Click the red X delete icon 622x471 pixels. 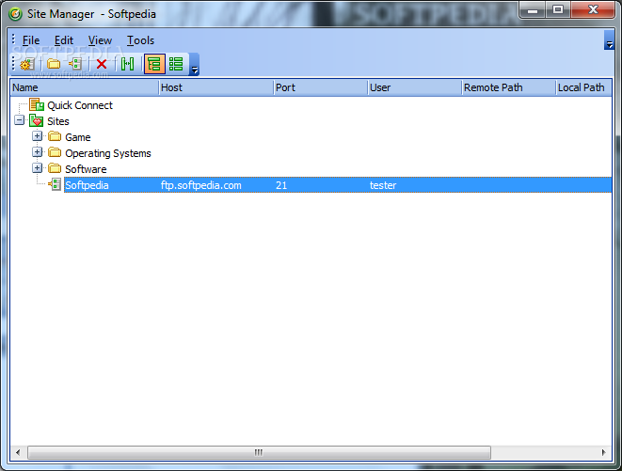point(102,64)
